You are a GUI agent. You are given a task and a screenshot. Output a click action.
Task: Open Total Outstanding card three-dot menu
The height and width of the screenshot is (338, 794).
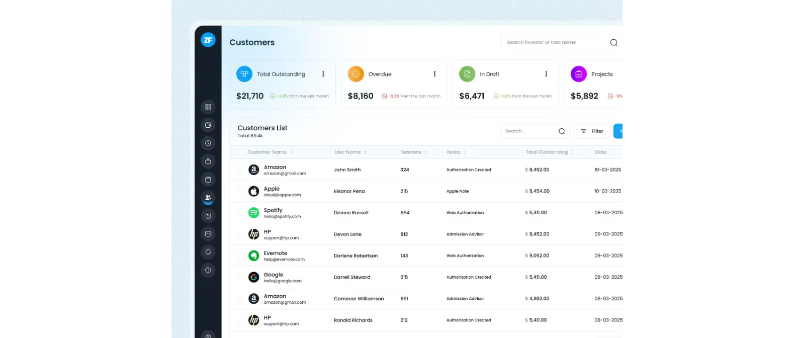click(323, 74)
